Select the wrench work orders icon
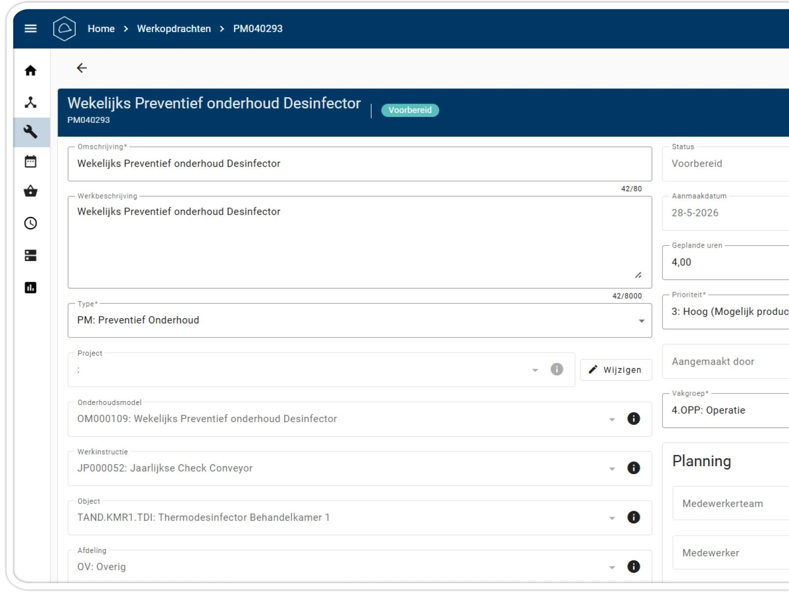 pyautogui.click(x=31, y=132)
